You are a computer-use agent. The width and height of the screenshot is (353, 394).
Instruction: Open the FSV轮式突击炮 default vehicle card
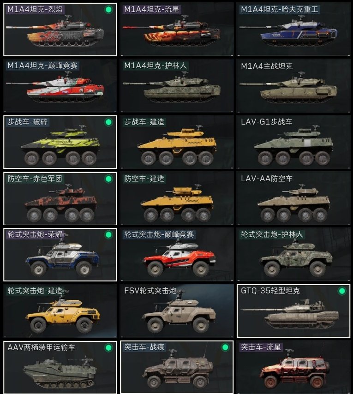click(177, 311)
